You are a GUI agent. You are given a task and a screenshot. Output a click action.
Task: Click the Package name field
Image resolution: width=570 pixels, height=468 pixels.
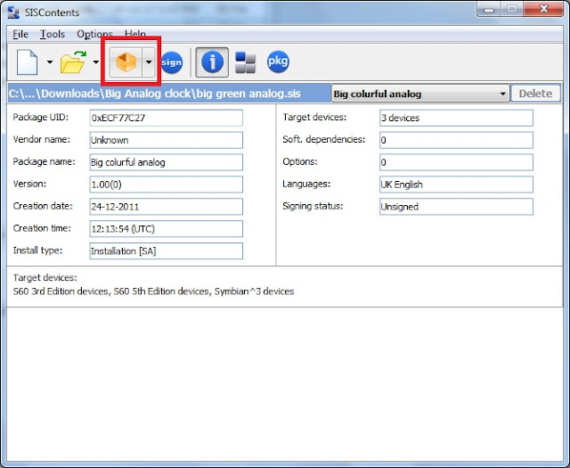coord(167,162)
